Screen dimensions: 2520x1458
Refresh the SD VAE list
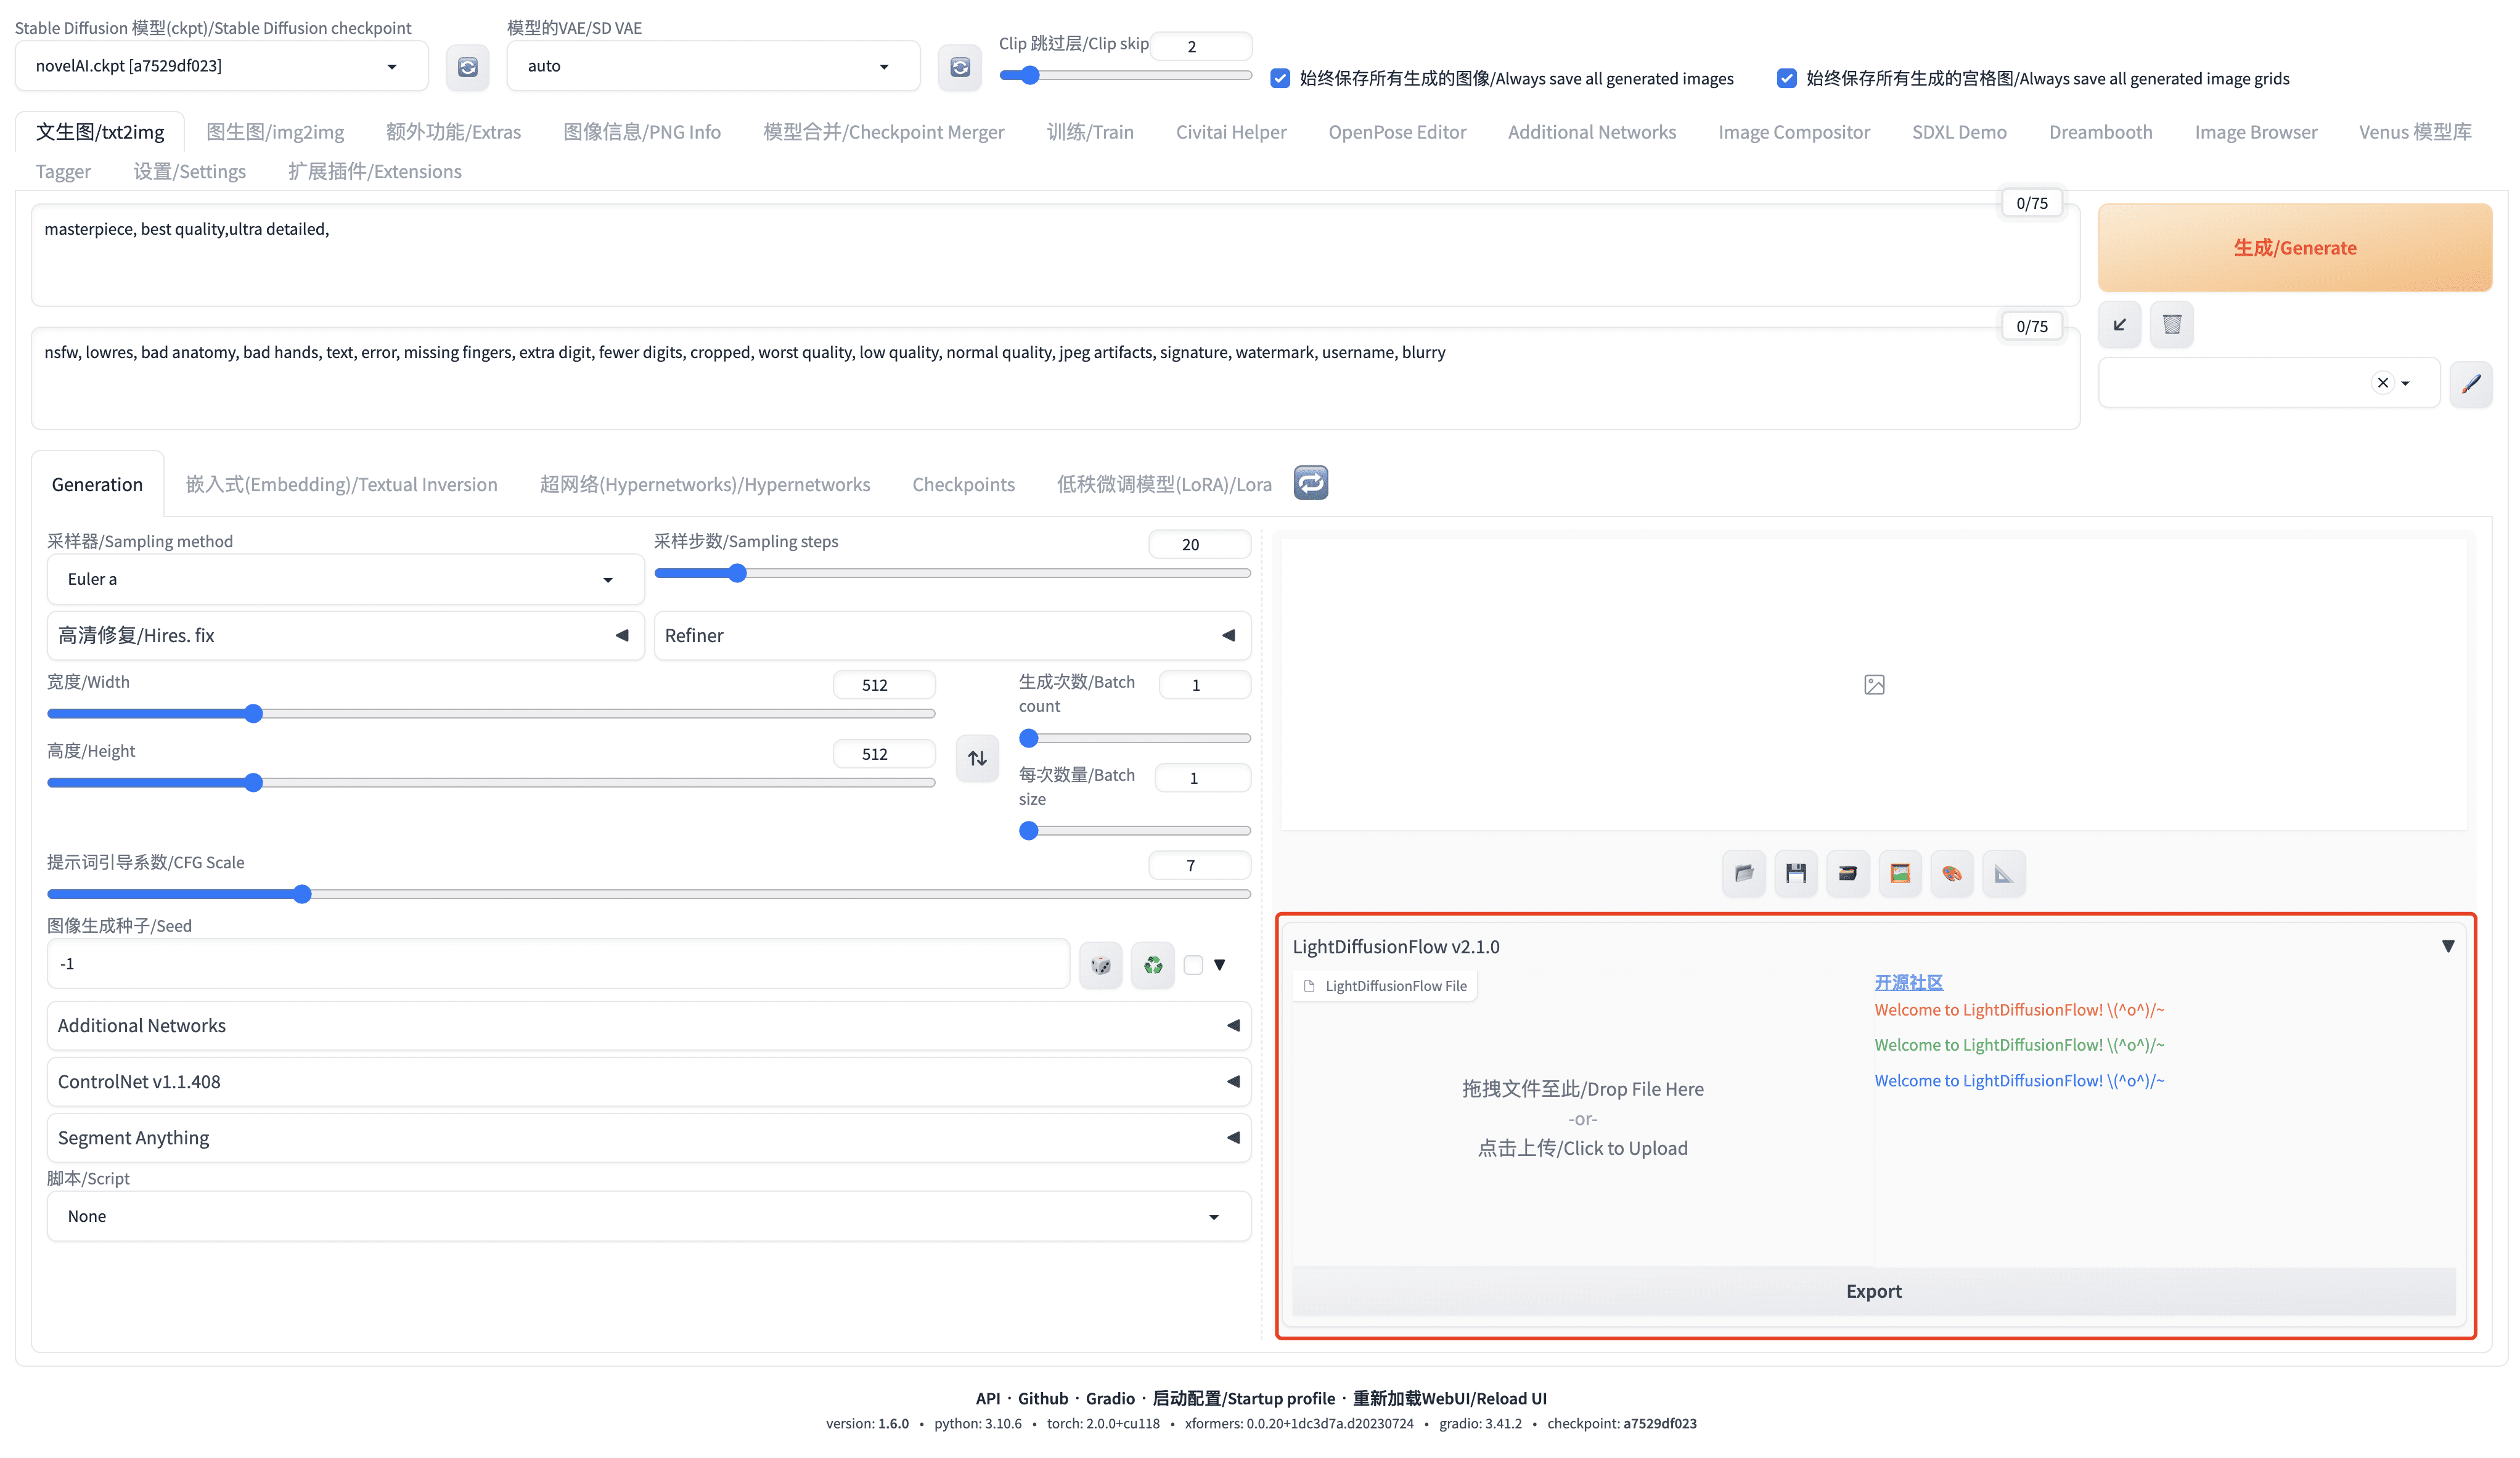coord(959,67)
